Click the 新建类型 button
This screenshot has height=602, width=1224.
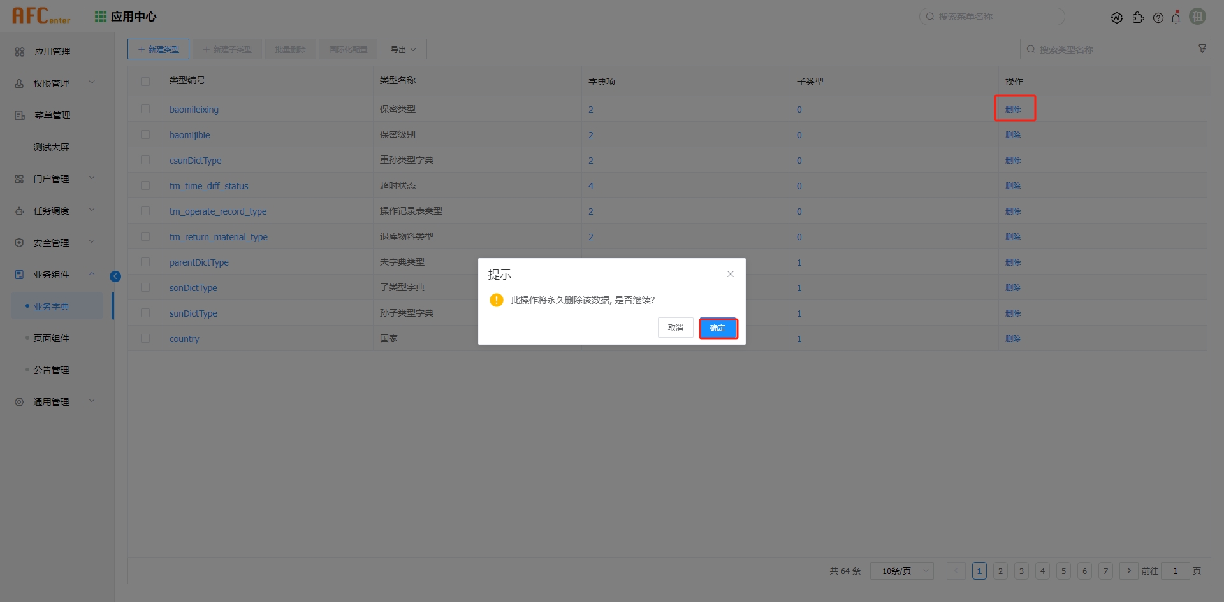tap(158, 49)
